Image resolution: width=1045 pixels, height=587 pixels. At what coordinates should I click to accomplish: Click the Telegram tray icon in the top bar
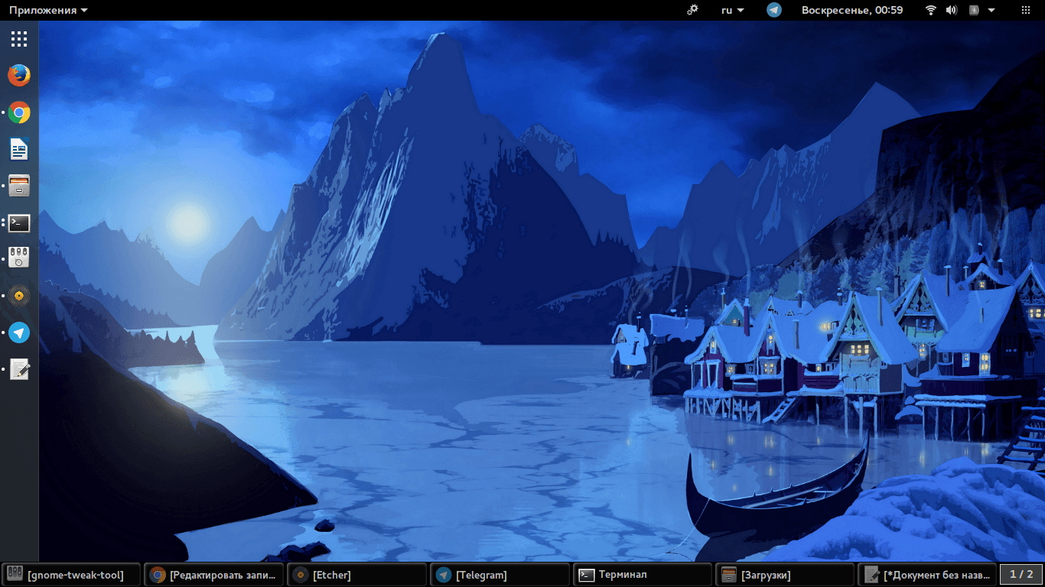tap(774, 10)
